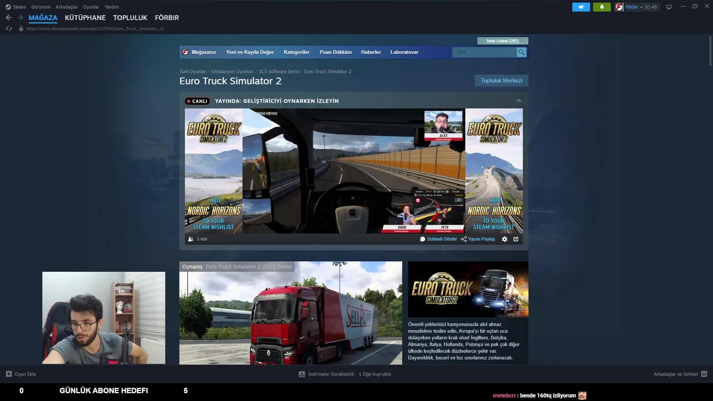Open the Arkadaşlar menu
713x401 pixels.
(x=67, y=7)
